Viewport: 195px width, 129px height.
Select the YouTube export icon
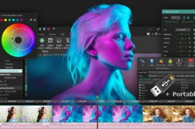click(191, 62)
